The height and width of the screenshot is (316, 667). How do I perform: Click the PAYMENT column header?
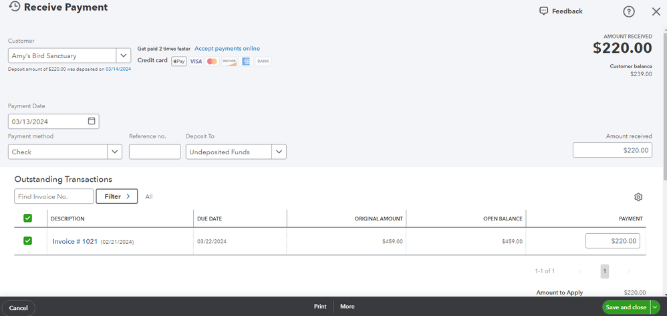[x=630, y=218]
